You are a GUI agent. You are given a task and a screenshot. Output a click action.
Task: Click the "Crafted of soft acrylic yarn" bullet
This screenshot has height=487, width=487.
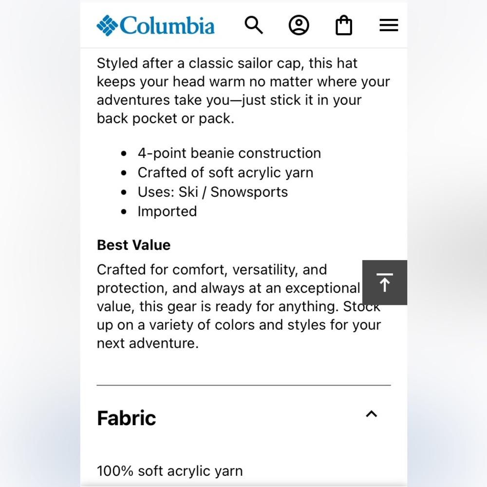(225, 172)
